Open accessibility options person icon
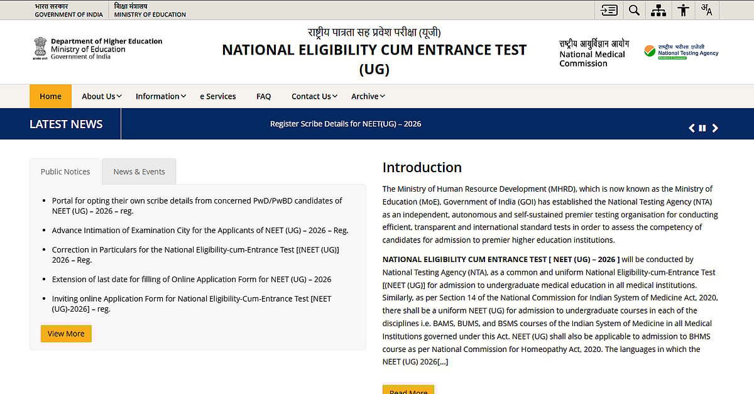This screenshot has width=754, height=394. pos(684,10)
